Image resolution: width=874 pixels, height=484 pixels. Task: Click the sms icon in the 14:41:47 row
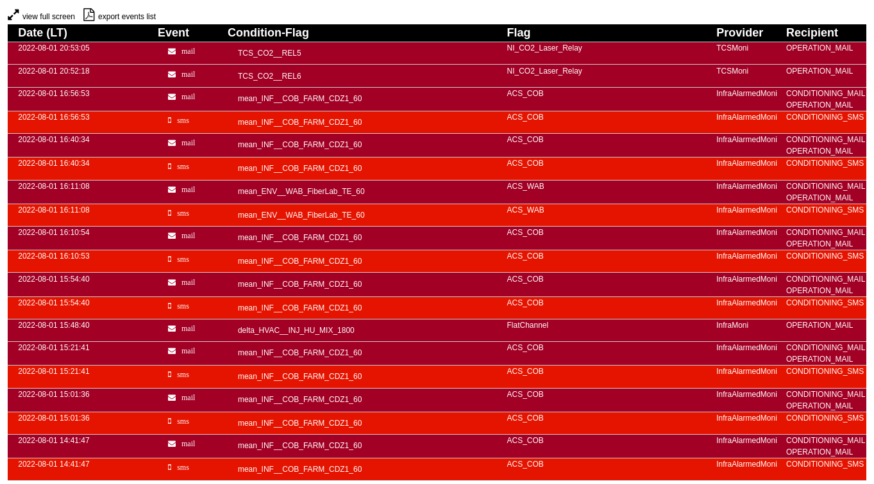[x=170, y=467]
